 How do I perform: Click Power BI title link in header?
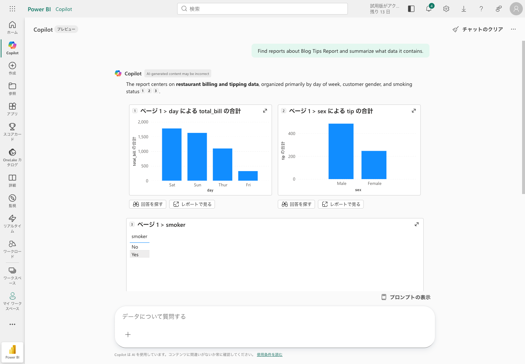39,9
